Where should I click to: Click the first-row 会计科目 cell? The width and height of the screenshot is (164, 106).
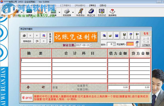(x=79, y=60)
